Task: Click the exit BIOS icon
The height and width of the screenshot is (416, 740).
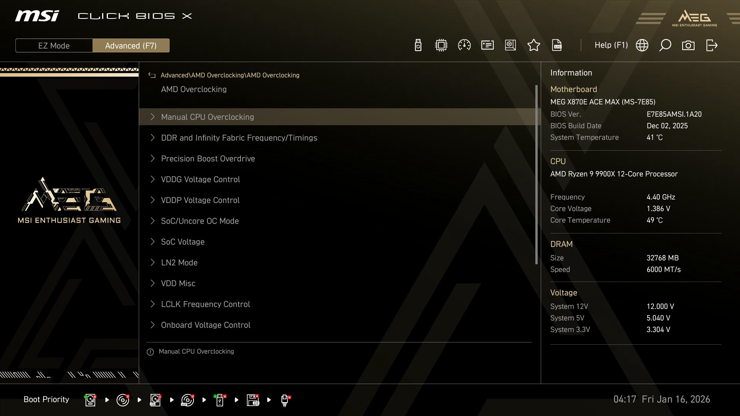Action: pyautogui.click(x=711, y=45)
